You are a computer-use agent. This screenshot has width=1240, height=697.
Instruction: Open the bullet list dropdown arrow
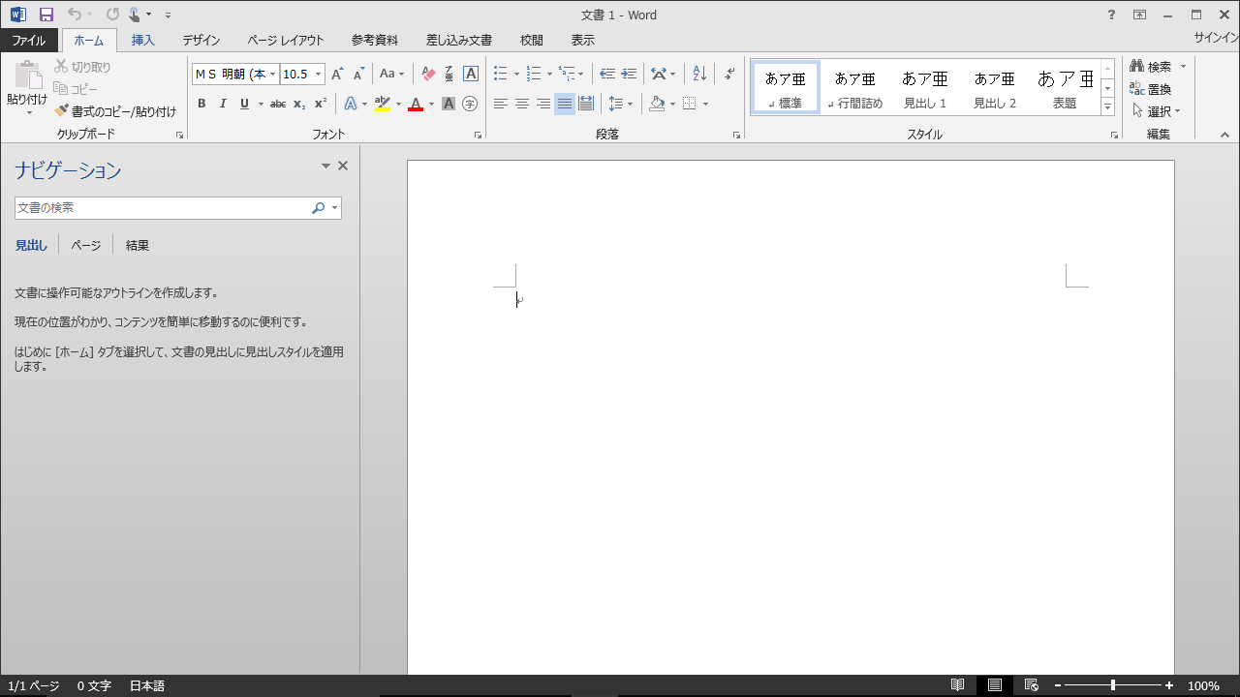(x=516, y=74)
